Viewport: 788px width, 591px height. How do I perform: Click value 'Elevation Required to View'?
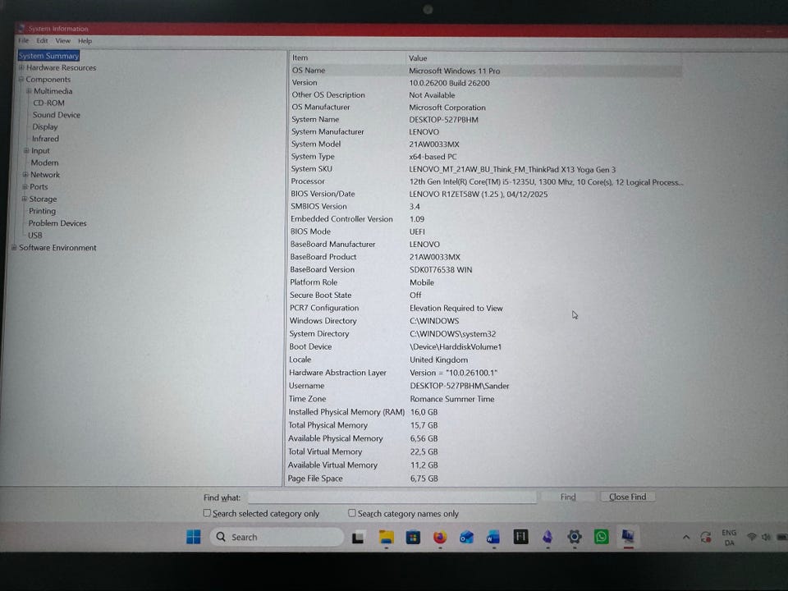coord(456,308)
